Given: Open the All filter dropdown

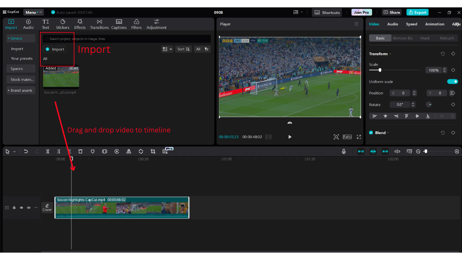Looking at the screenshot, I should (x=202, y=49).
